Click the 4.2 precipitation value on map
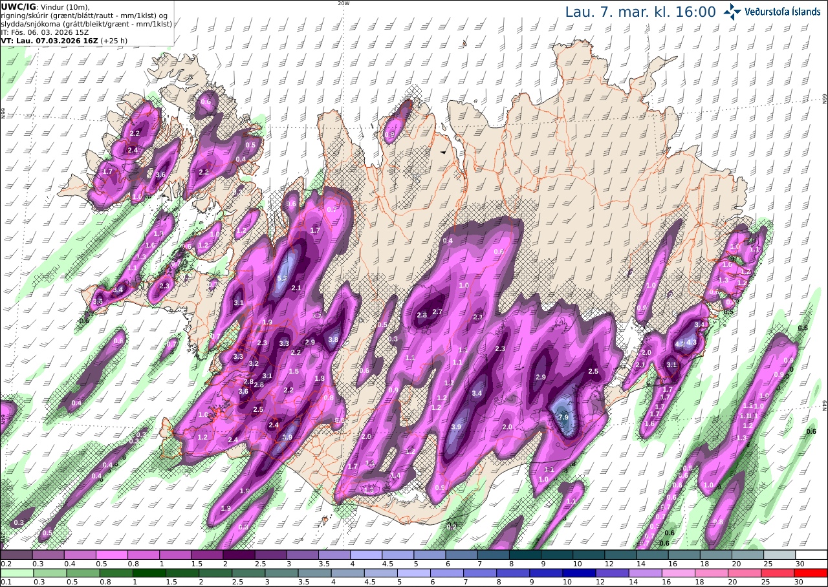Image resolution: width=828 pixels, height=587 pixels. pos(679,345)
